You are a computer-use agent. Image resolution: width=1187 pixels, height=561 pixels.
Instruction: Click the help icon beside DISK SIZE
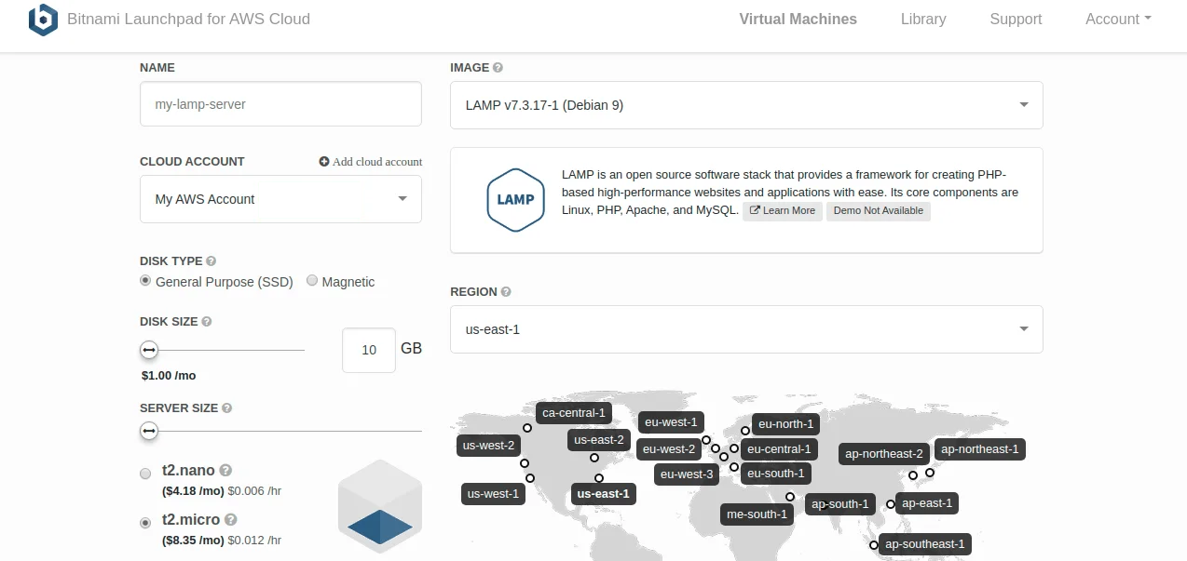pos(207,322)
